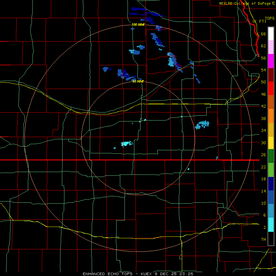
Task: Select the 100 NMI range ring label
Action: [138, 25]
